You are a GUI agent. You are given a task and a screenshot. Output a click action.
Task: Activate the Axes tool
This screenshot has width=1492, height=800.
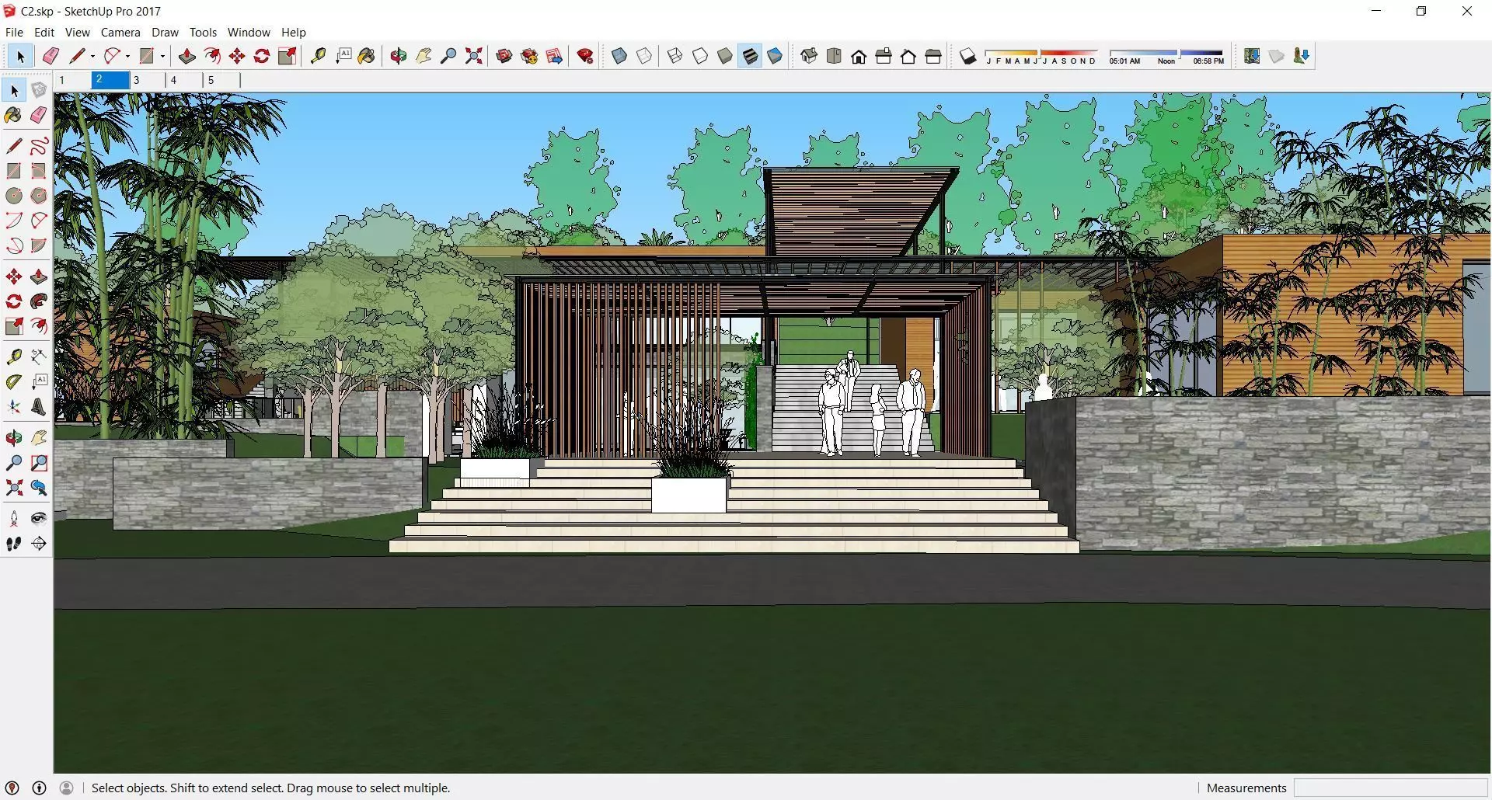[14, 407]
